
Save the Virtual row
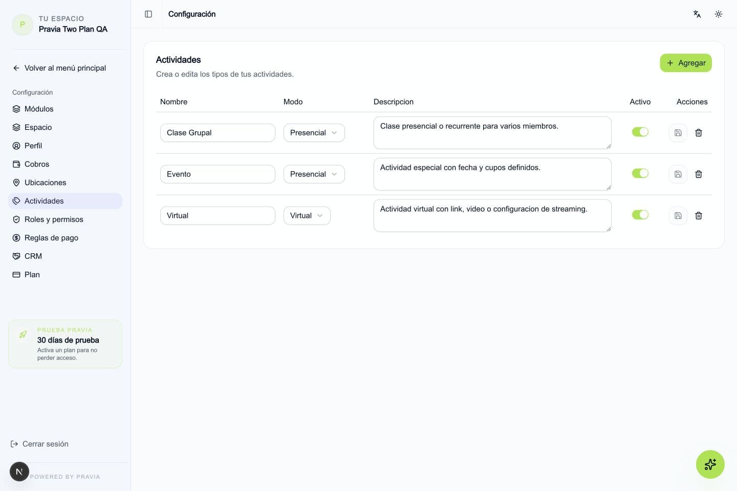[678, 216]
